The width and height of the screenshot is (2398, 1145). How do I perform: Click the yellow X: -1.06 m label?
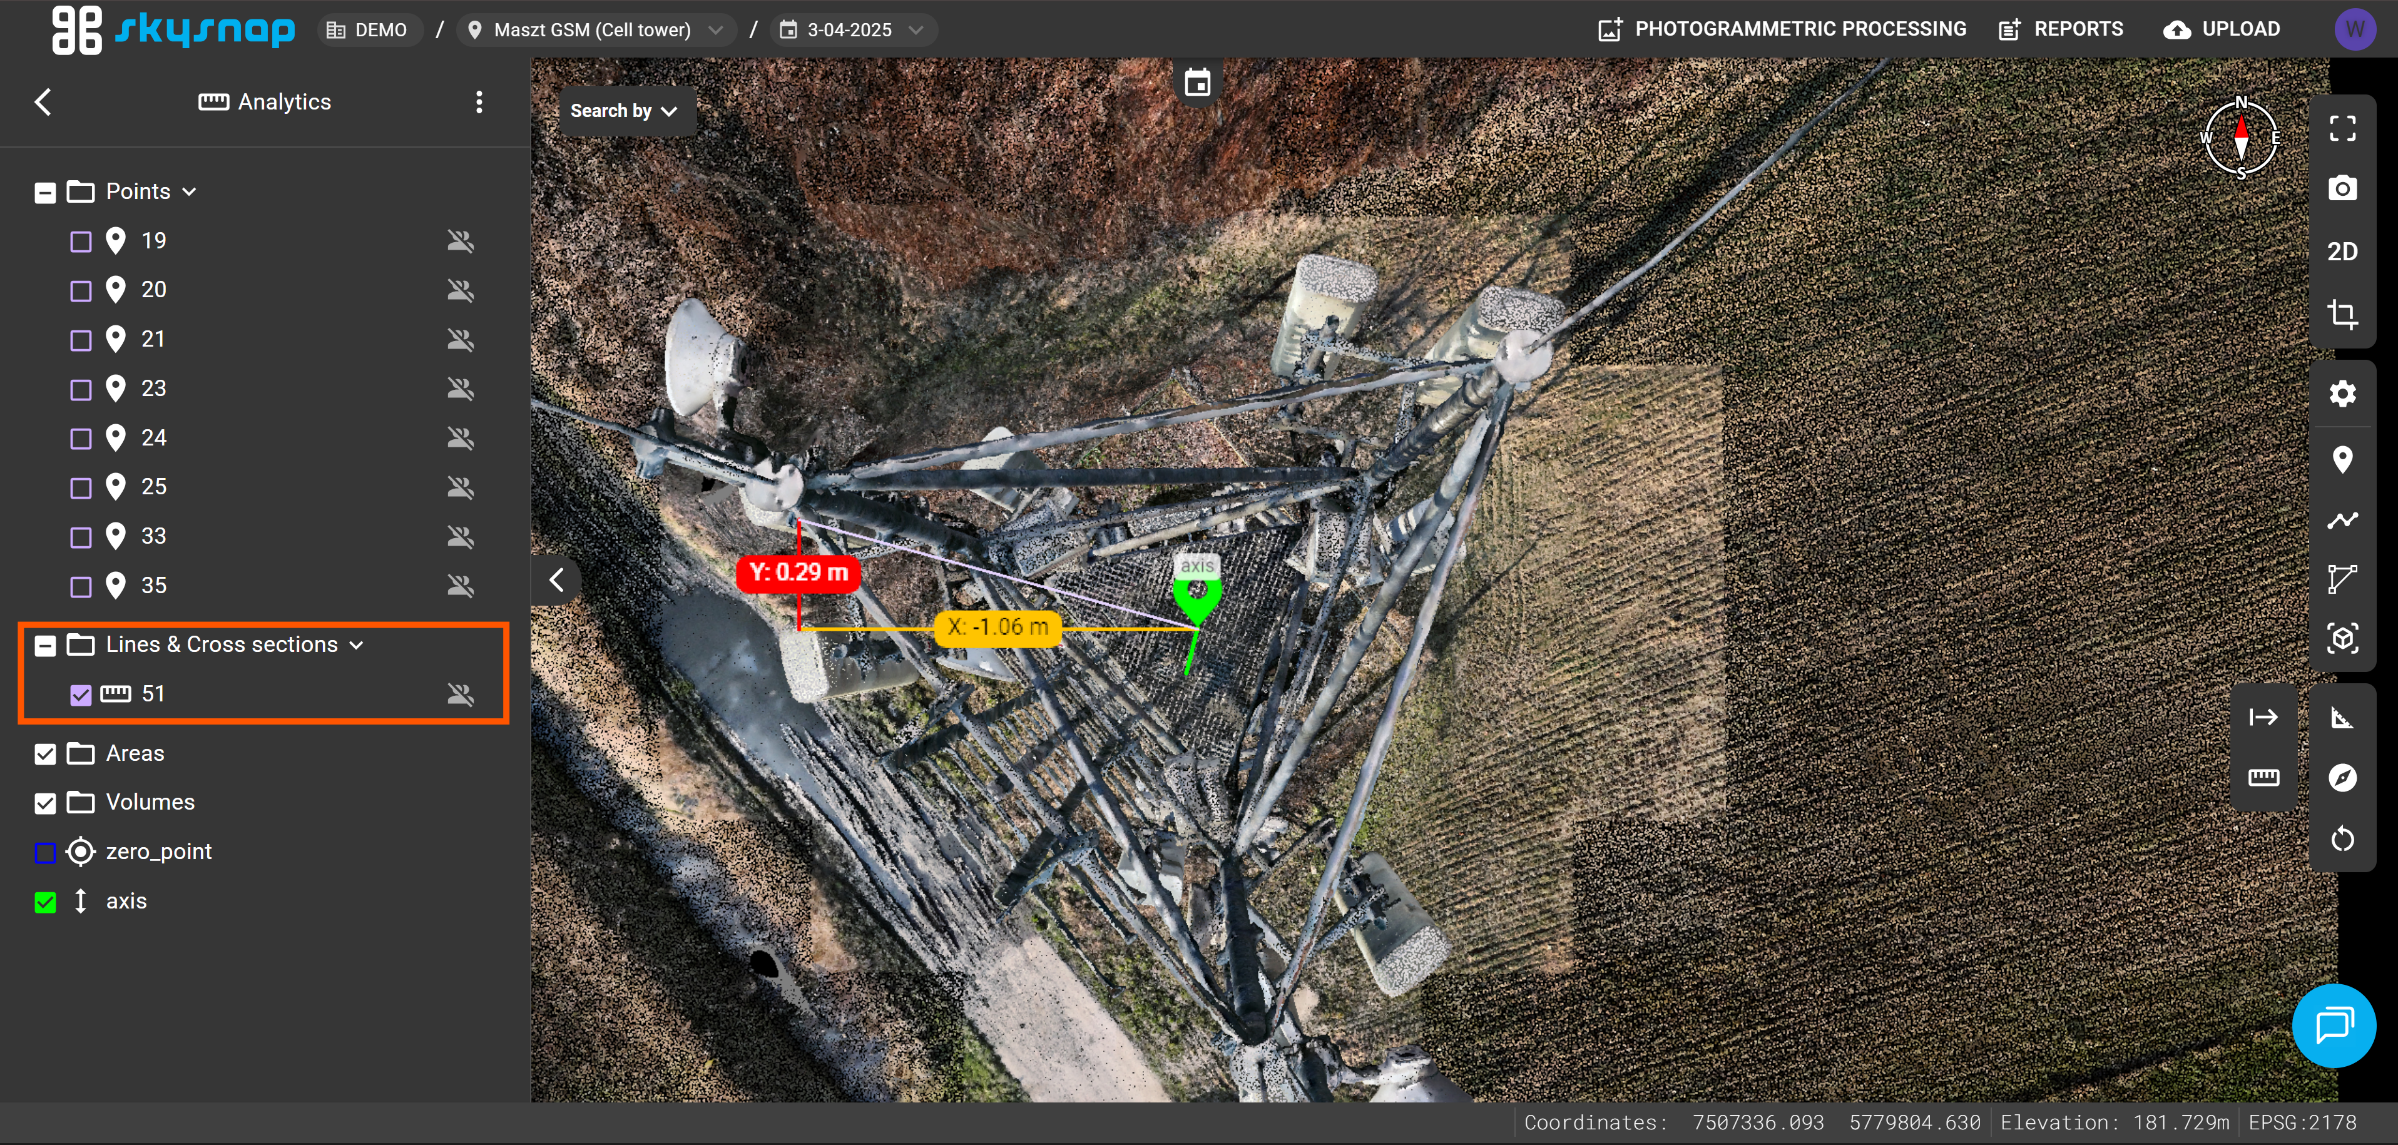pos(998,628)
